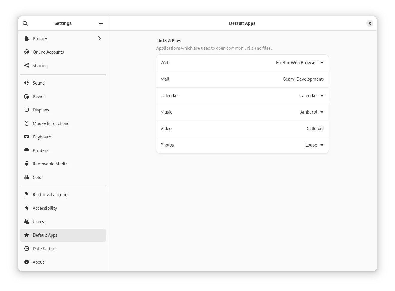The image size is (395, 291).
Task: Expand the Privacy submenu chevron
Action: [x=99, y=38]
